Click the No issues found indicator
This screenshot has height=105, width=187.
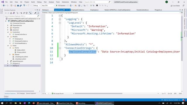[58, 94]
